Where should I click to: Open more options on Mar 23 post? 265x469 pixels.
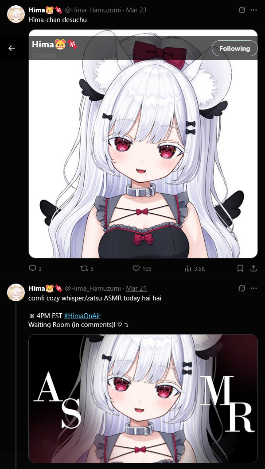tap(253, 10)
